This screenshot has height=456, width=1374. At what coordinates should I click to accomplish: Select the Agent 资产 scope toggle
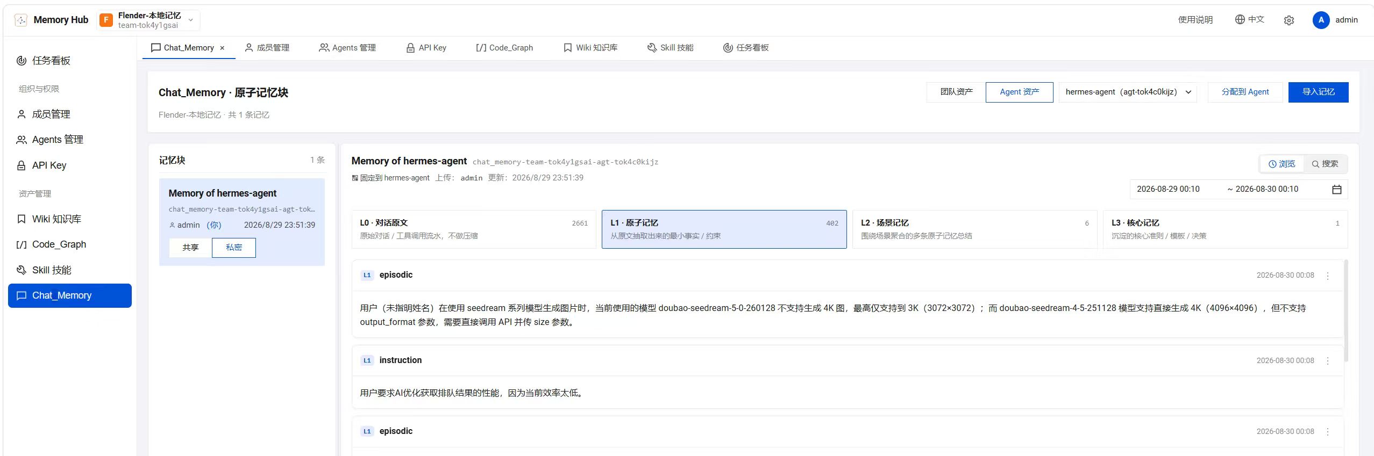pos(1019,92)
